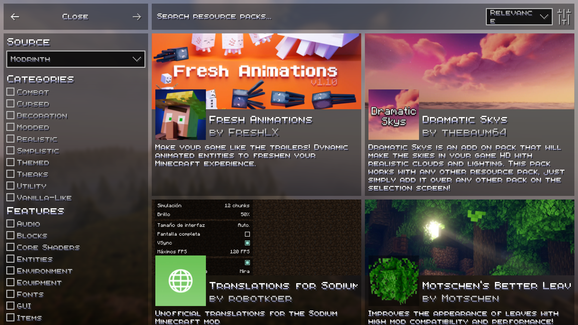Toggle the Decoration category checkbox
Screen dimensions: 578x325
point(11,115)
